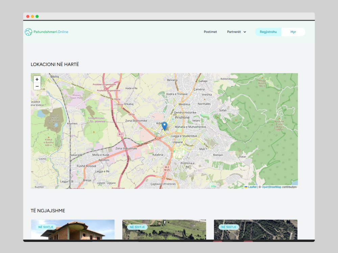Click the Regjistrohu button
This screenshot has width=338, height=253.
[x=268, y=32]
